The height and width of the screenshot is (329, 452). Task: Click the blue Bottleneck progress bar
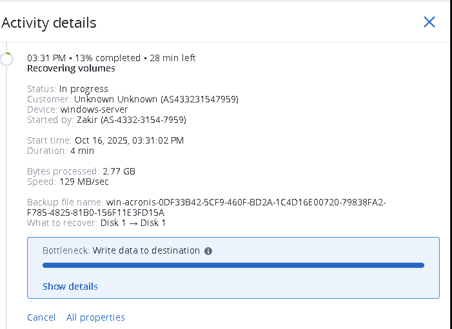point(233,265)
